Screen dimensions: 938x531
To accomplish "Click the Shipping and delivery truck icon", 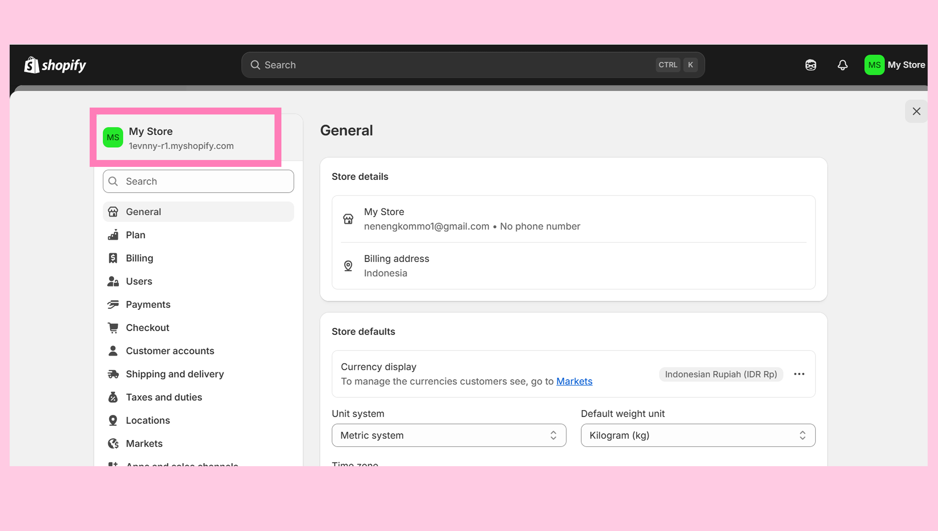I will (x=113, y=374).
